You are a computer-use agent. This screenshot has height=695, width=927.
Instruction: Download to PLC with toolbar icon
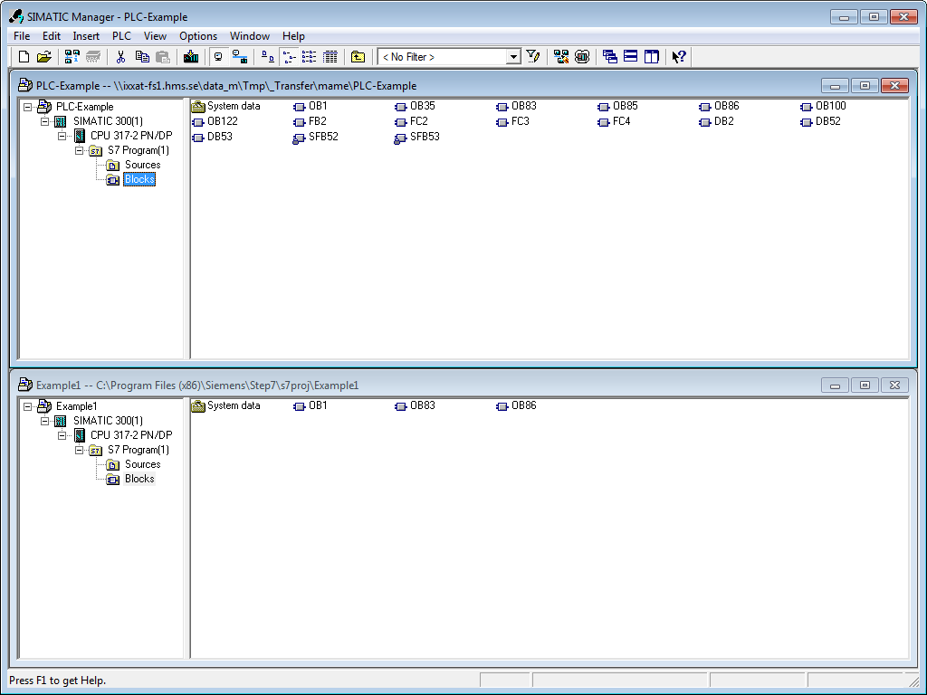pos(191,57)
